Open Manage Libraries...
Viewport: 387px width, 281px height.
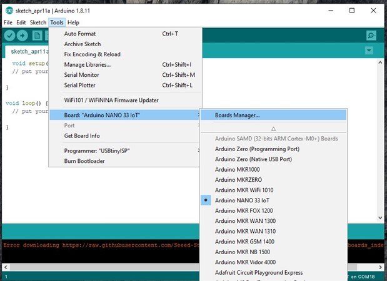126,64
